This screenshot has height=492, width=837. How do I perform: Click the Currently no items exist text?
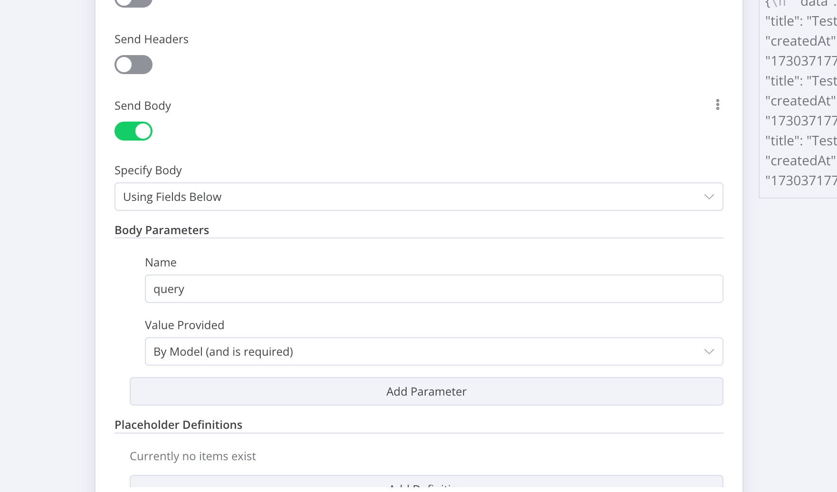(x=193, y=456)
